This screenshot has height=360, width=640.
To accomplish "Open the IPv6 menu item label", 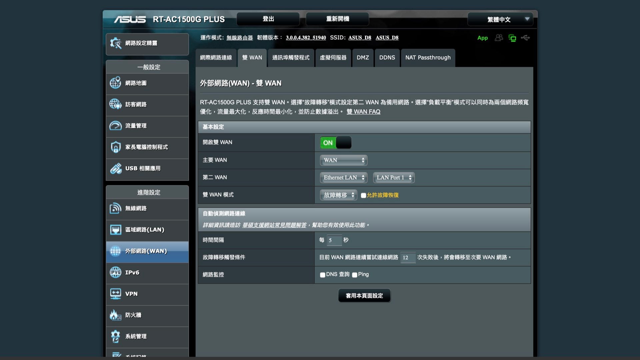I will point(132,272).
